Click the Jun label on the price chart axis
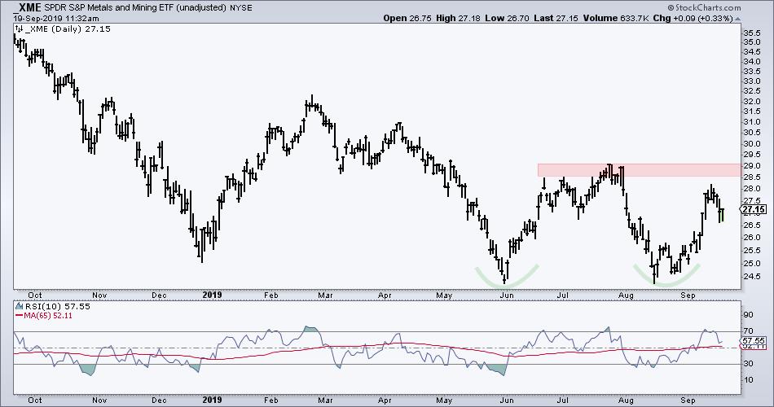This screenshot has height=407, width=774. 507,295
